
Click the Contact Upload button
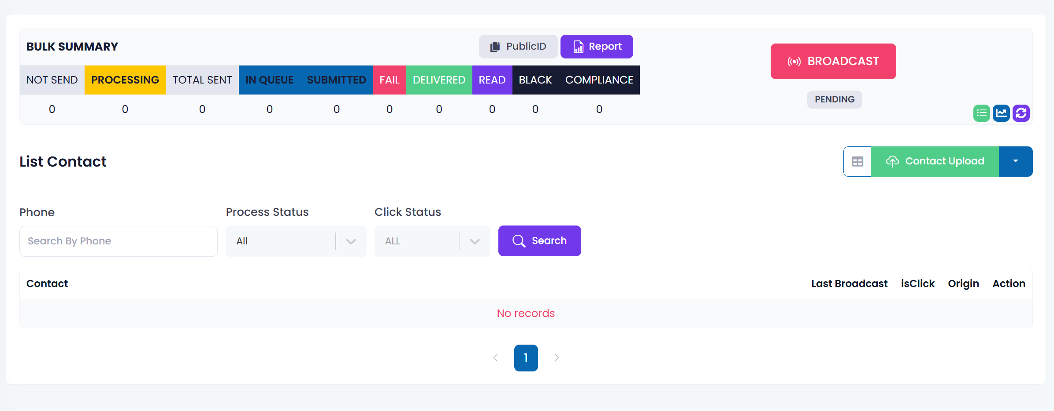pos(935,162)
